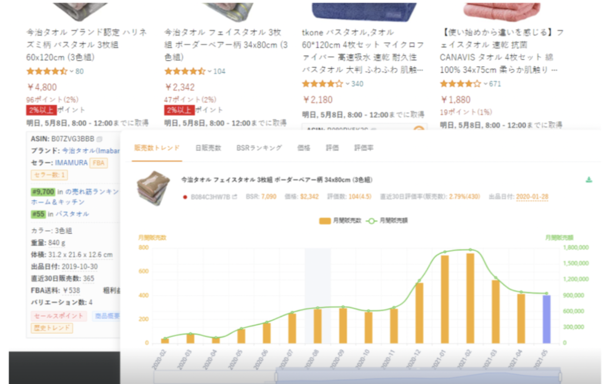
Task: Click the star rating of the 4,800 yen towel
Action: (x=47, y=71)
